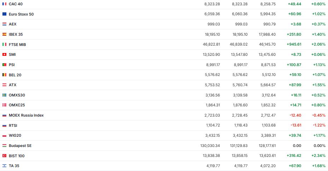Click the RTSI -1.22% change value
328x171 pixels.
[319, 125]
